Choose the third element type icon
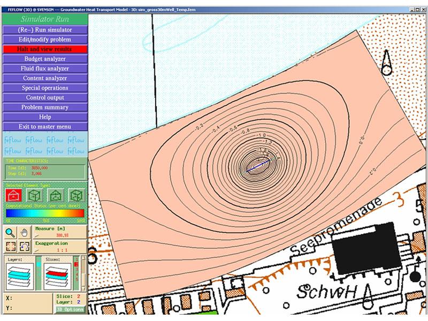This screenshot has width=428, height=321. coord(56,195)
